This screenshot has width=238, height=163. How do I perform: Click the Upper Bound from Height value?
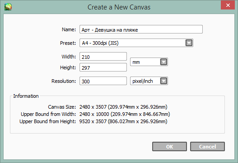123,121
